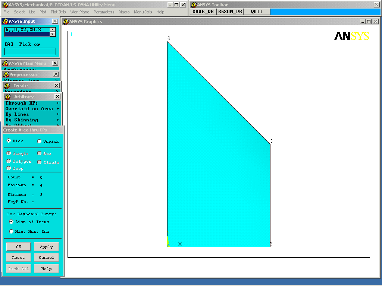This screenshot has height=286, width=382.
Task: Open the Select menu
Action: point(19,12)
